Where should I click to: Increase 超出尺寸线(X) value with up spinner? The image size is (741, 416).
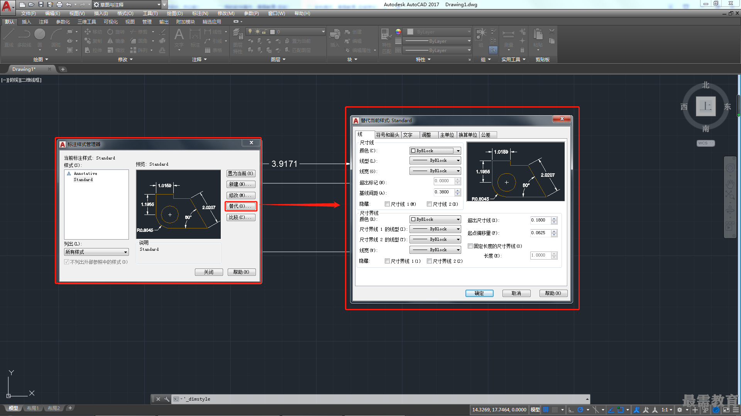(x=554, y=218)
